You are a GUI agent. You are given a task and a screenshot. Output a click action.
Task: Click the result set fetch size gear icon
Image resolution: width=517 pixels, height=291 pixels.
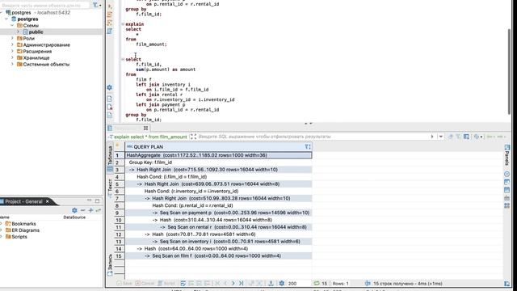click(x=282, y=283)
